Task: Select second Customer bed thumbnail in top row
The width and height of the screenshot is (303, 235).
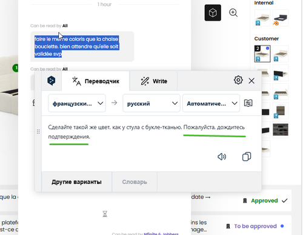Action: [281, 53]
